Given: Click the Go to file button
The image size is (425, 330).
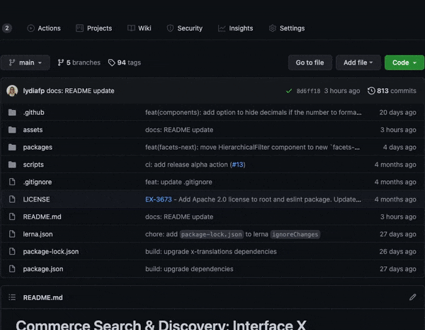Looking at the screenshot, I should (310, 62).
